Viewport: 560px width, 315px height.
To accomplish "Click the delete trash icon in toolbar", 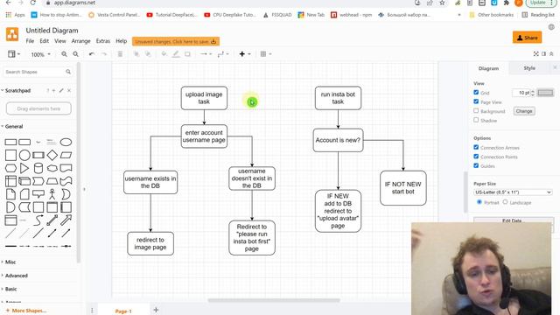I will tap(120, 54).
